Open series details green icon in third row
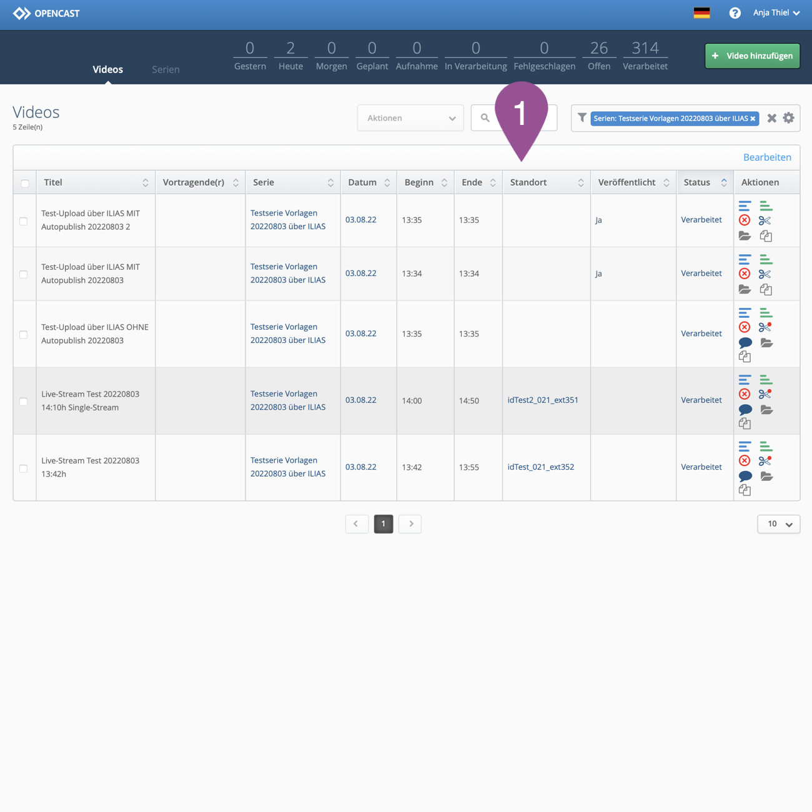This screenshot has height=812, width=812. click(766, 312)
